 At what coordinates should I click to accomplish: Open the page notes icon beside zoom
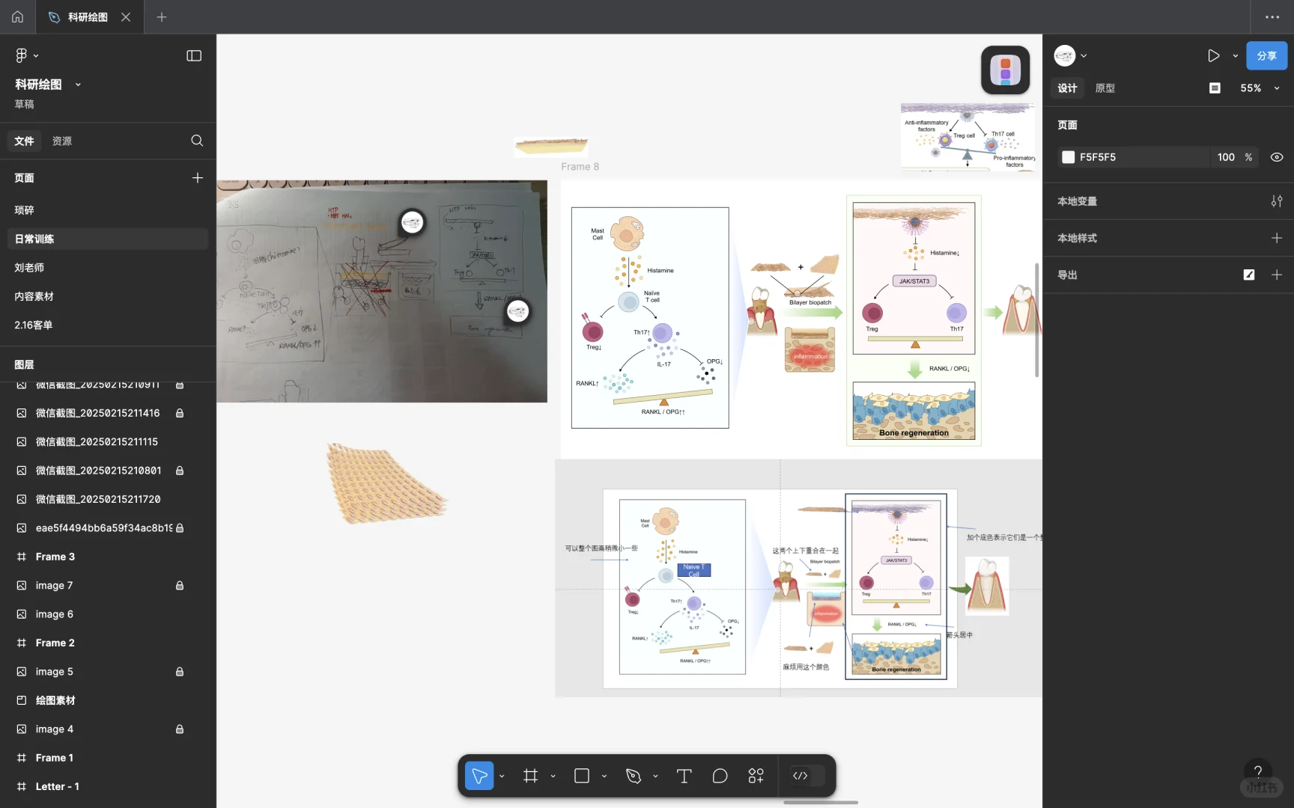(1215, 88)
